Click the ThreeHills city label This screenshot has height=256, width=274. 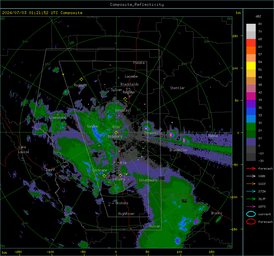coord(153,133)
